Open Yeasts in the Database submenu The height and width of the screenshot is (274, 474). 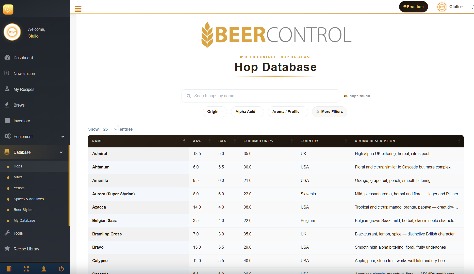pyautogui.click(x=19, y=188)
